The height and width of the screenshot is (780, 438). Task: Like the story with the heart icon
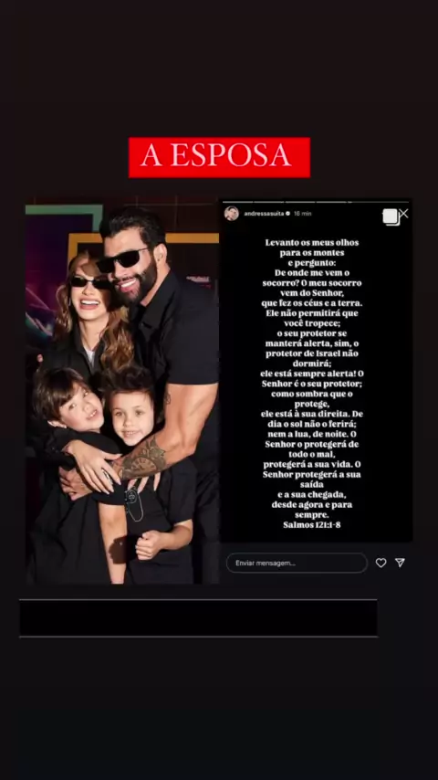[x=381, y=563]
